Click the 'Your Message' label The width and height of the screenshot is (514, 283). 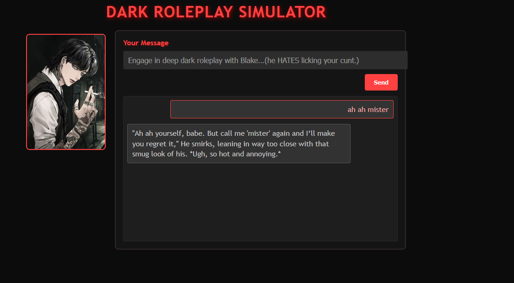tap(146, 43)
